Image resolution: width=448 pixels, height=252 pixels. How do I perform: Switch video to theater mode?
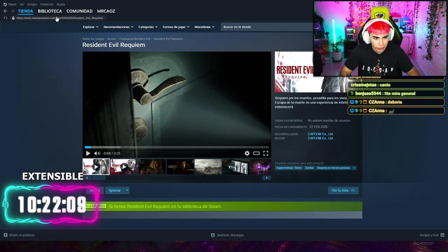[x=257, y=153]
